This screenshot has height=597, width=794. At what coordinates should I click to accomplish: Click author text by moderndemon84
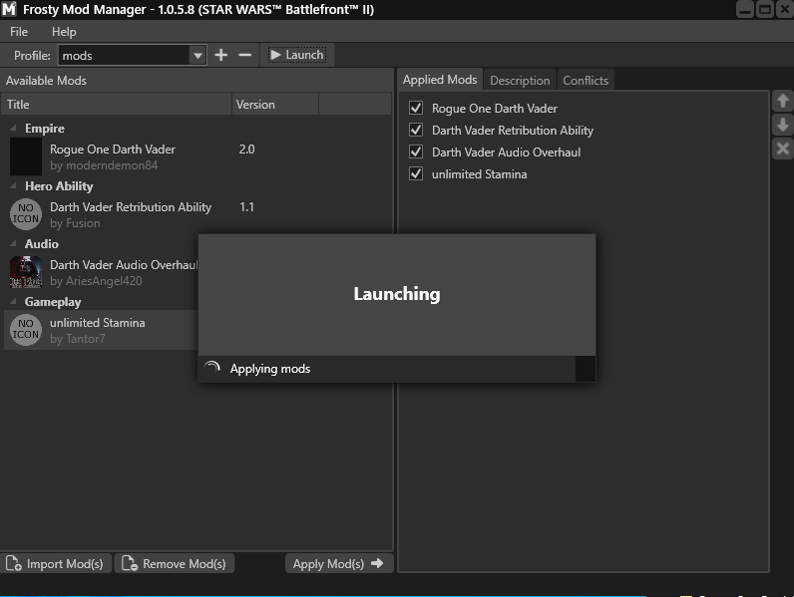pyautogui.click(x=104, y=165)
